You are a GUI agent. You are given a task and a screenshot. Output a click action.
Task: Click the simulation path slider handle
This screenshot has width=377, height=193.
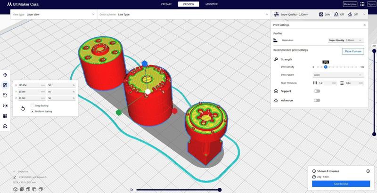(220, 190)
